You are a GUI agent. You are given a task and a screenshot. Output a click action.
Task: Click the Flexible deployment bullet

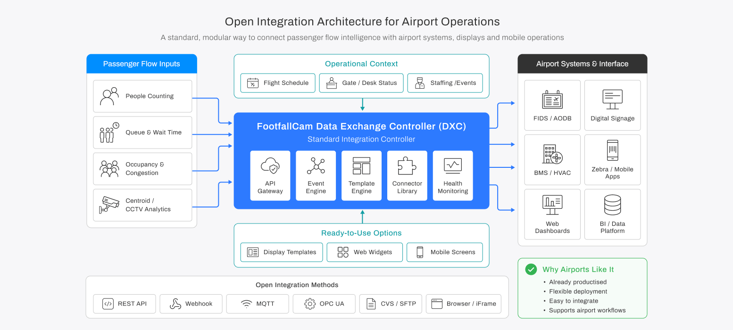578,291
